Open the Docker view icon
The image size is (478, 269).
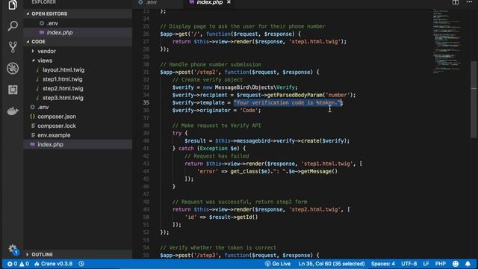pos(13,111)
